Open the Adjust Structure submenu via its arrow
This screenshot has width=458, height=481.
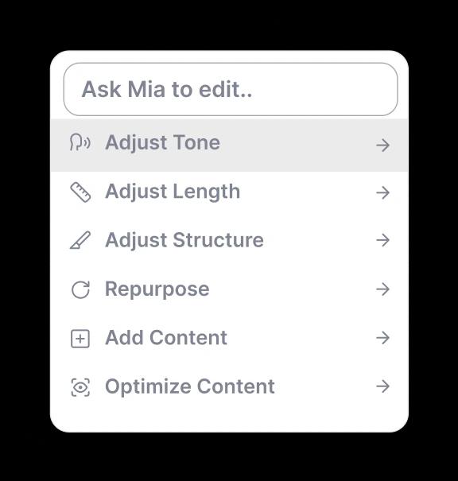pos(382,240)
